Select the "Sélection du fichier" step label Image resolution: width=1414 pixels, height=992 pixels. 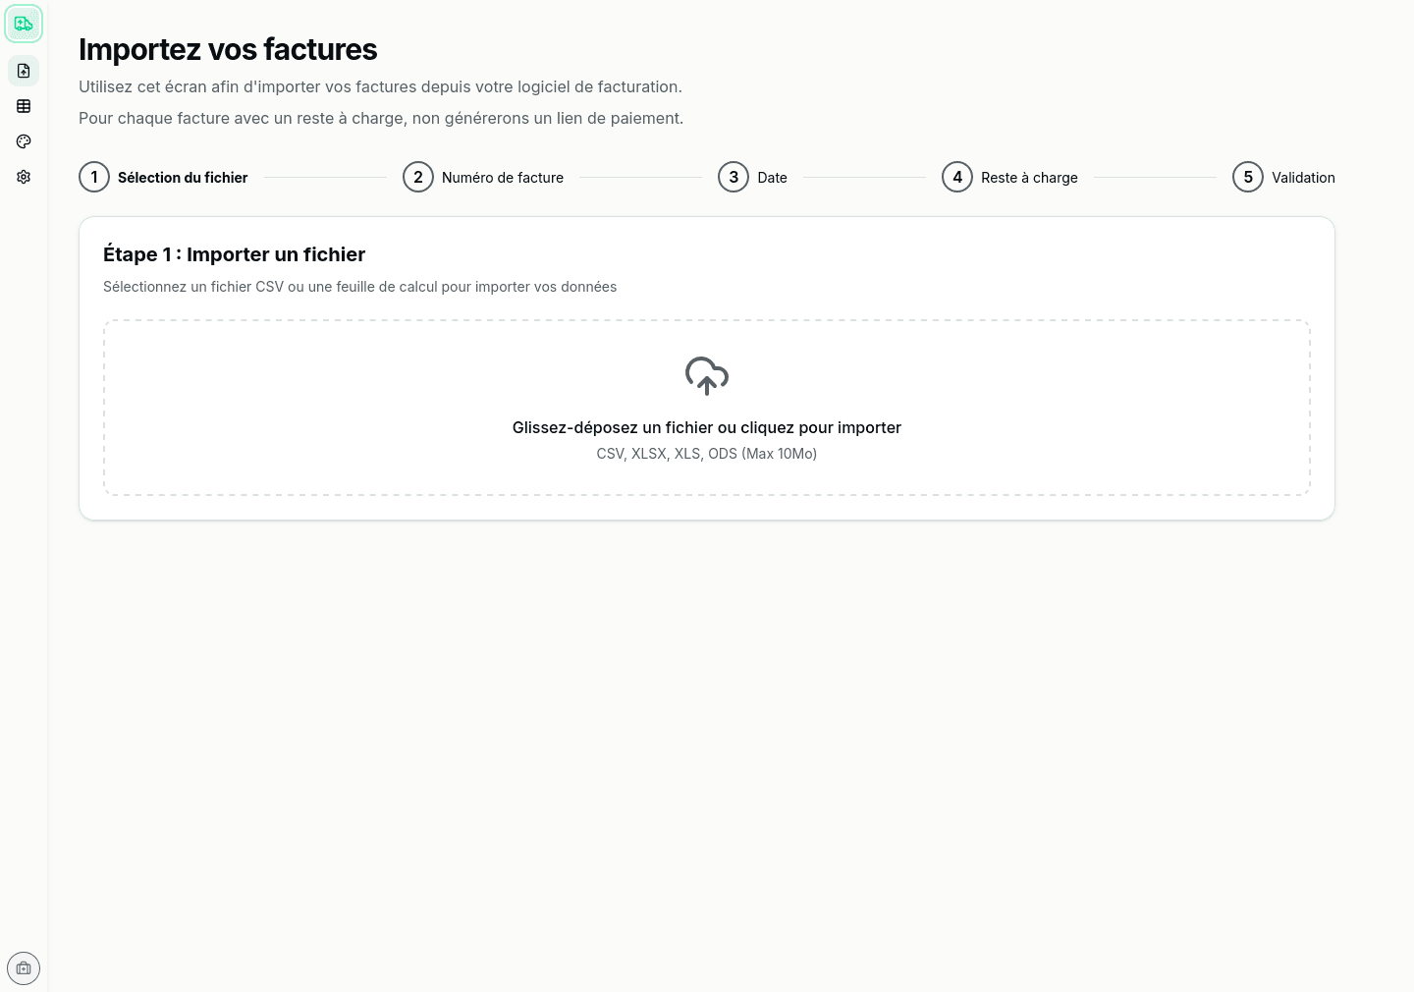[183, 178]
